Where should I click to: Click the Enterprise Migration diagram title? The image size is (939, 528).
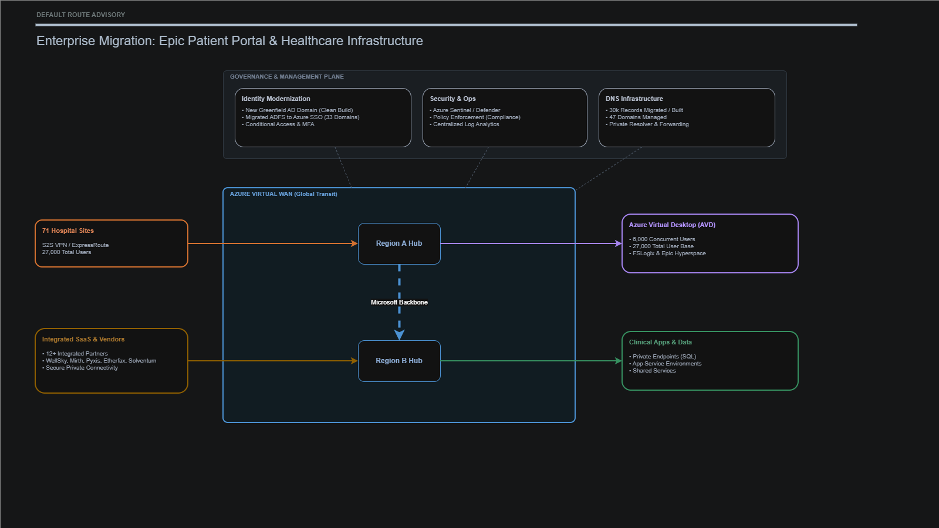(229, 40)
